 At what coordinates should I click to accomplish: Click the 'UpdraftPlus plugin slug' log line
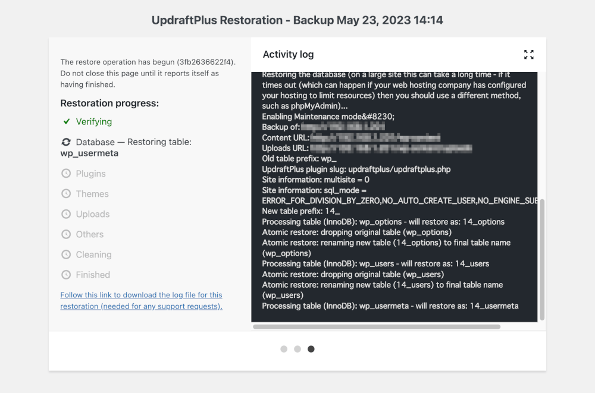(356, 169)
